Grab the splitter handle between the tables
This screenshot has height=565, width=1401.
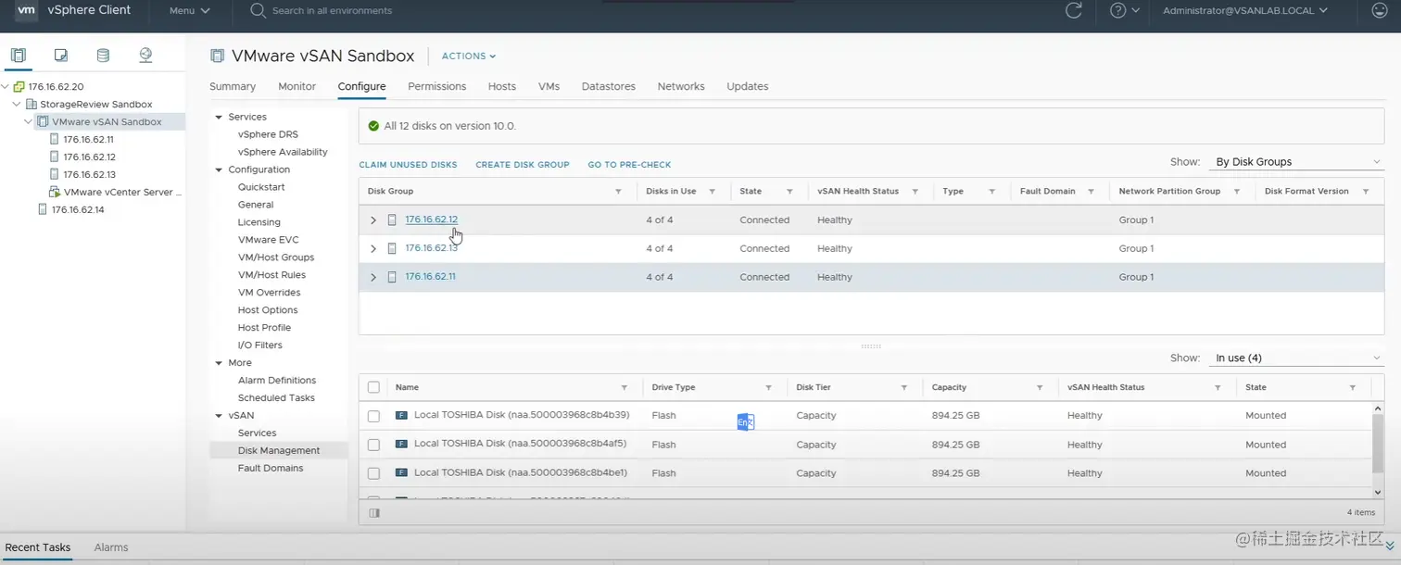point(871,346)
